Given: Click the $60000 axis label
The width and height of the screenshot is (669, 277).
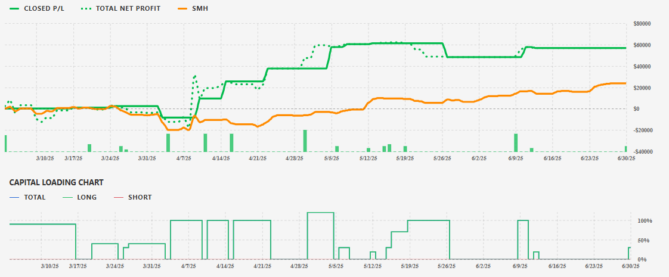Looking at the screenshot, I should point(642,45).
